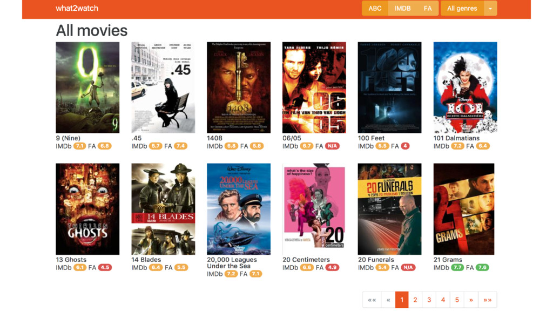Screen dimensions: 553x311
Task: Sort movies by ABC
Action: tap(375, 8)
